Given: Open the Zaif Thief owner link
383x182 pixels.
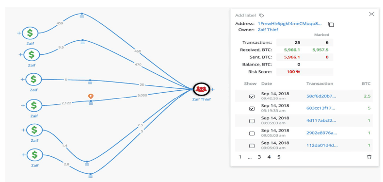Looking at the screenshot, I should coord(268,30).
